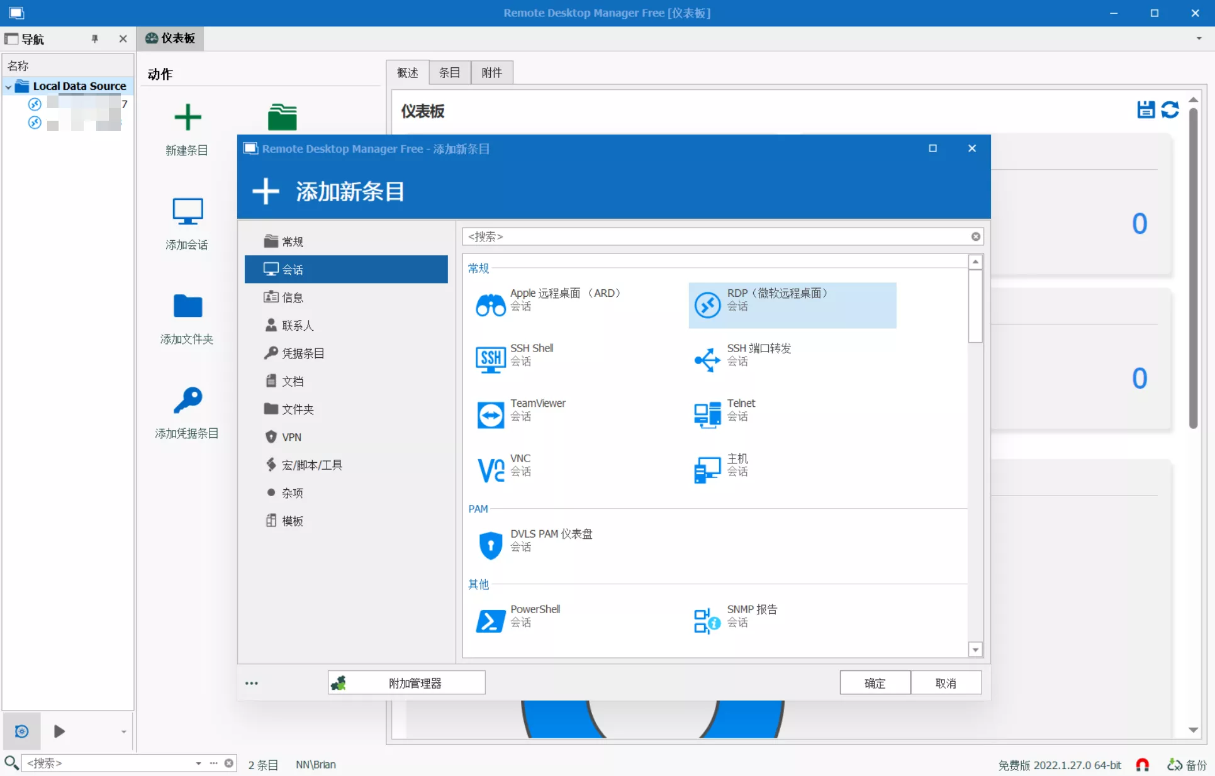Pick the 主机 host session icon
The image size is (1215, 776).
(707, 470)
